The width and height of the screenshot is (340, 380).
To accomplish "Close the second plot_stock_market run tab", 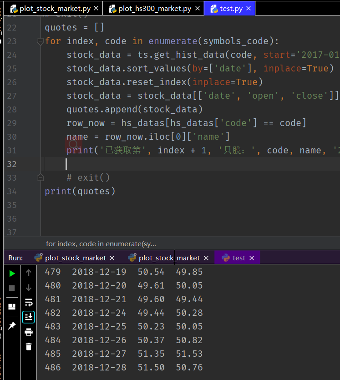I will point(206,258).
